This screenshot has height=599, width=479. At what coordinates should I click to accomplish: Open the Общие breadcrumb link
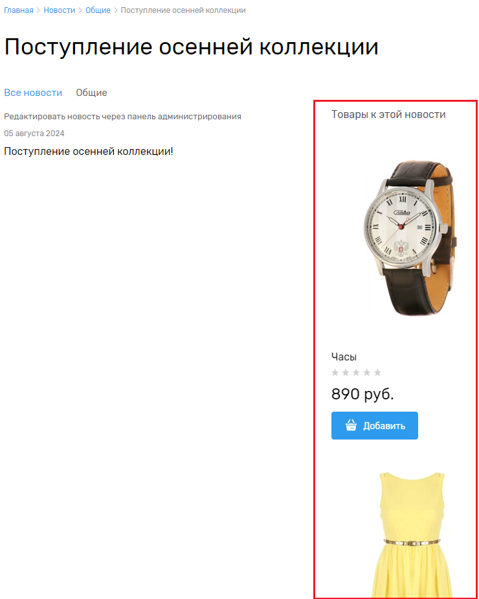[x=98, y=10]
